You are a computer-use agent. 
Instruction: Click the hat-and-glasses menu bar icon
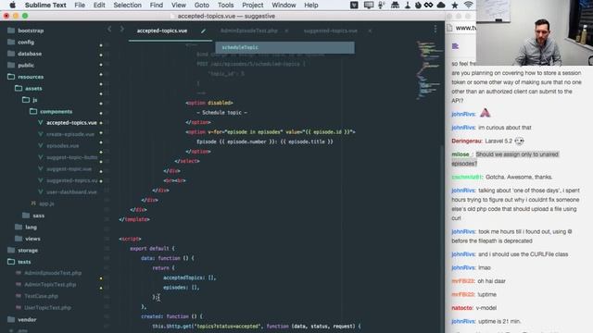coord(395,5)
